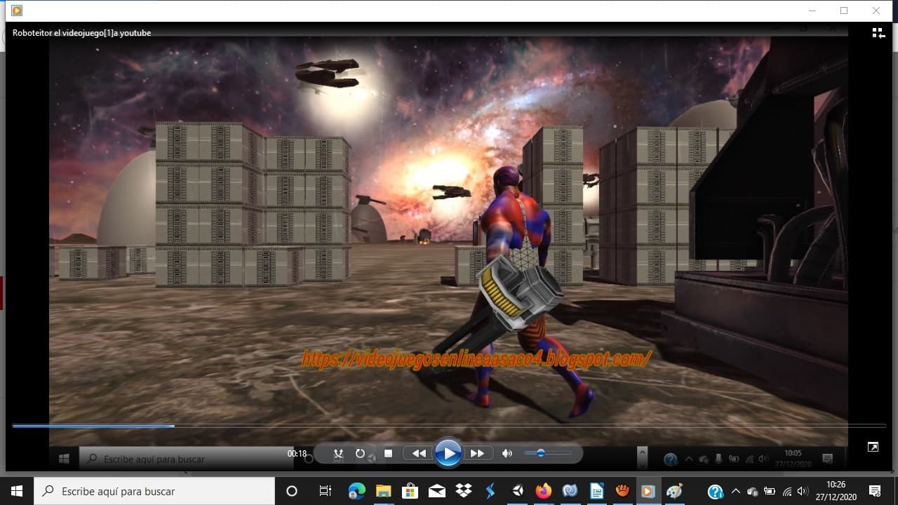Open the battery status tray icon
The image size is (898, 505).
(770, 491)
